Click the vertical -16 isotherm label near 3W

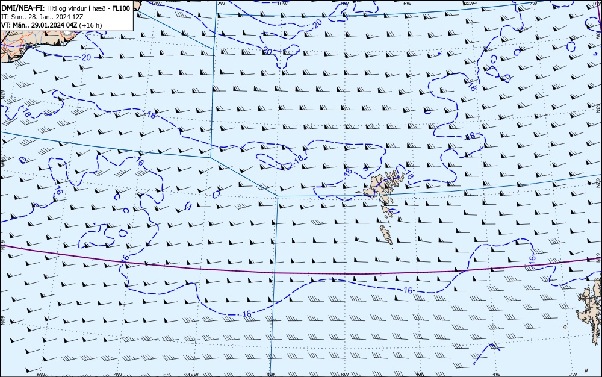point(532,260)
